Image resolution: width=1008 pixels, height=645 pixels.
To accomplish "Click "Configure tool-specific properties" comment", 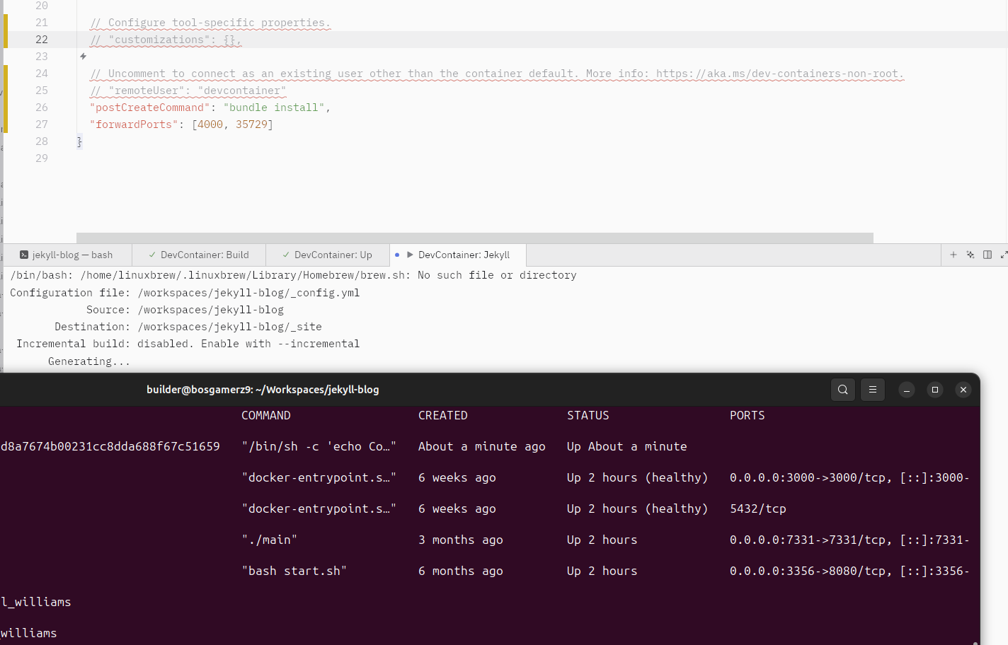I will (x=210, y=23).
